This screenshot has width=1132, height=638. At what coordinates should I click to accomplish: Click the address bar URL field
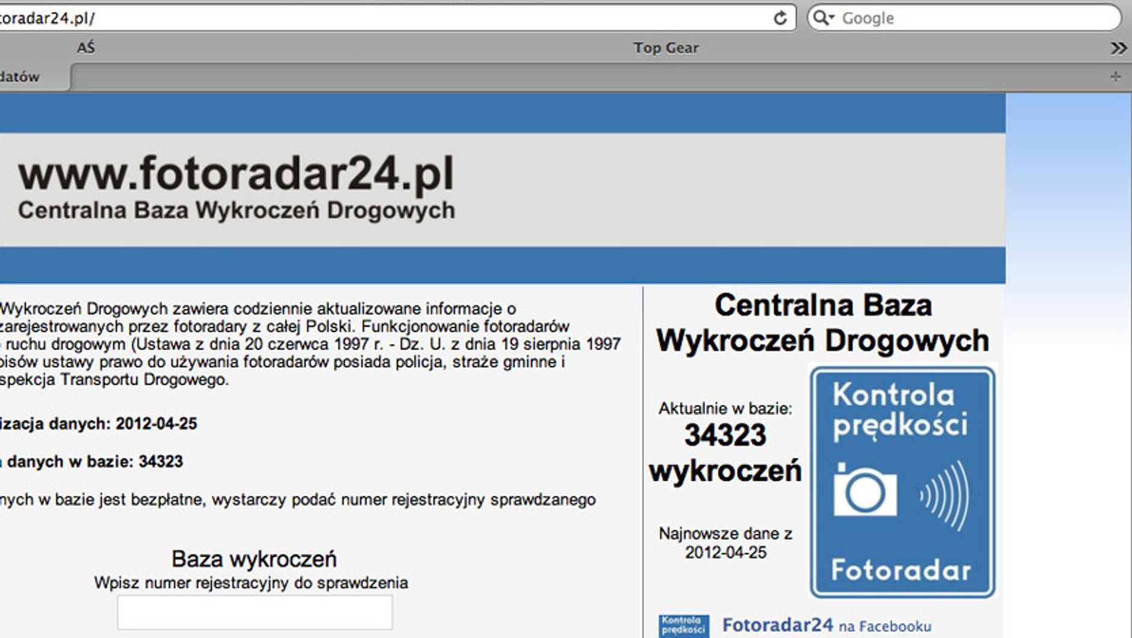385,18
